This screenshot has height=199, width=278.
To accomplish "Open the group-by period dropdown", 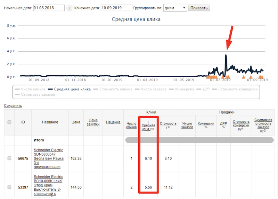I will click(x=174, y=8).
